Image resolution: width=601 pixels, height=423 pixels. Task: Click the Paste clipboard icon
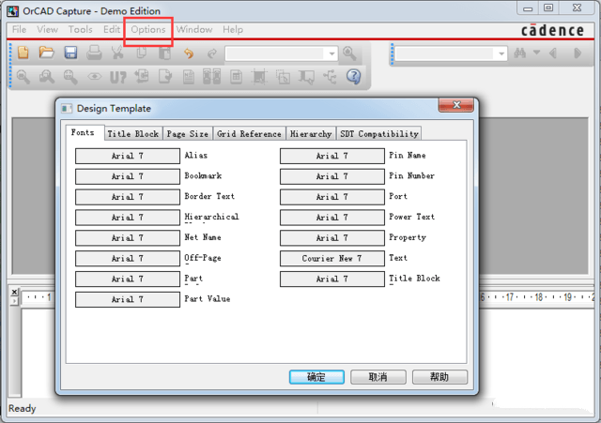click(165, 53)
